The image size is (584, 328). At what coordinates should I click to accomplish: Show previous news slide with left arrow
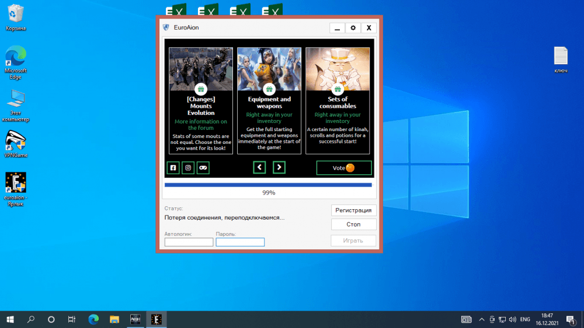click(260, 168)
